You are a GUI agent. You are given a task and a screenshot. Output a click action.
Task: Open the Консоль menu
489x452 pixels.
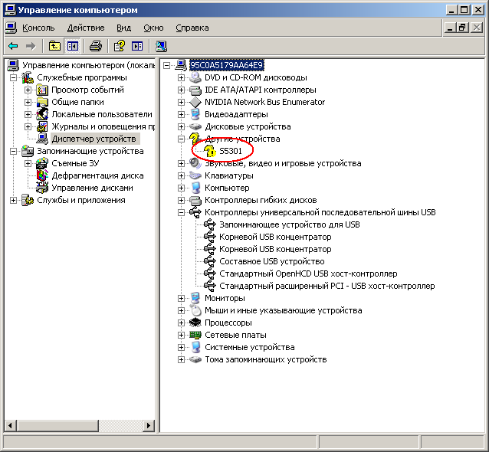[x=38, y=28]
